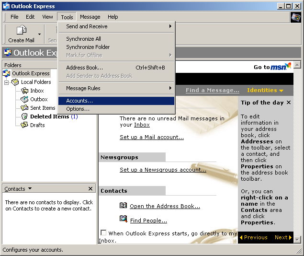Viewport: 304px width, 256px height.
Task: Open the Message menu
Action: tap(90, 17)
